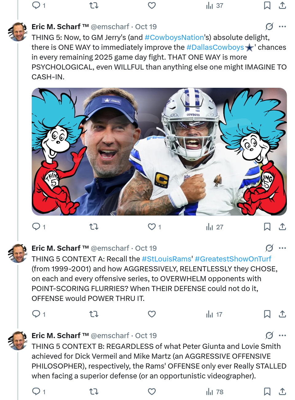Open the #CowboysNation hashtag link
295x400 pixels.
pyautogui.click(x=174, y=38)
